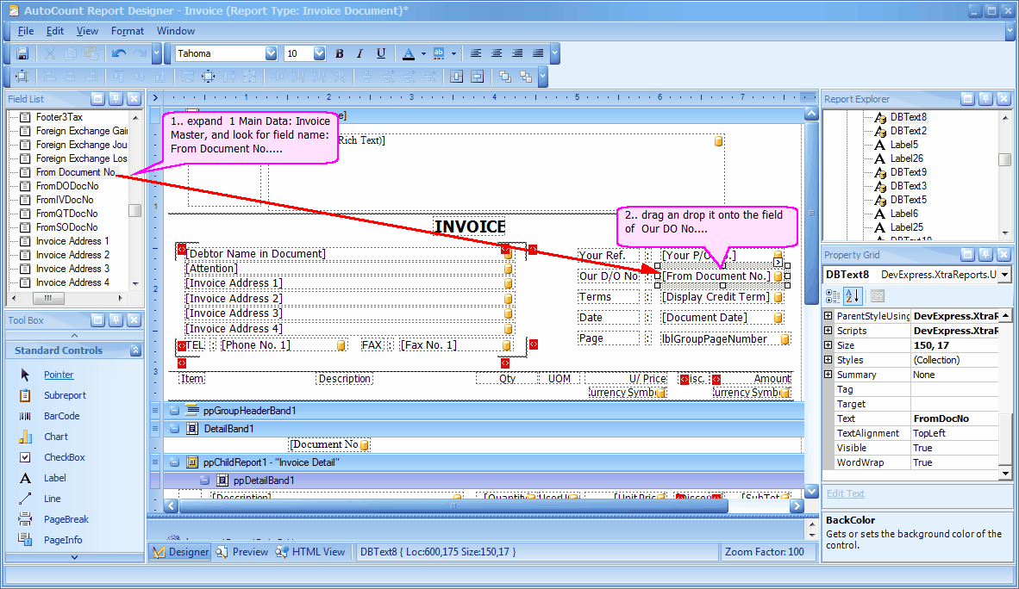Undo the last action in toolbar
This screenshot has height=589, width=1019.
pyautogui.click(x=118, y=53)
